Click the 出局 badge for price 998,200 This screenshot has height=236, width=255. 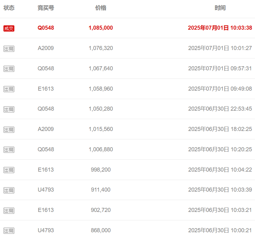coord(9,170)
